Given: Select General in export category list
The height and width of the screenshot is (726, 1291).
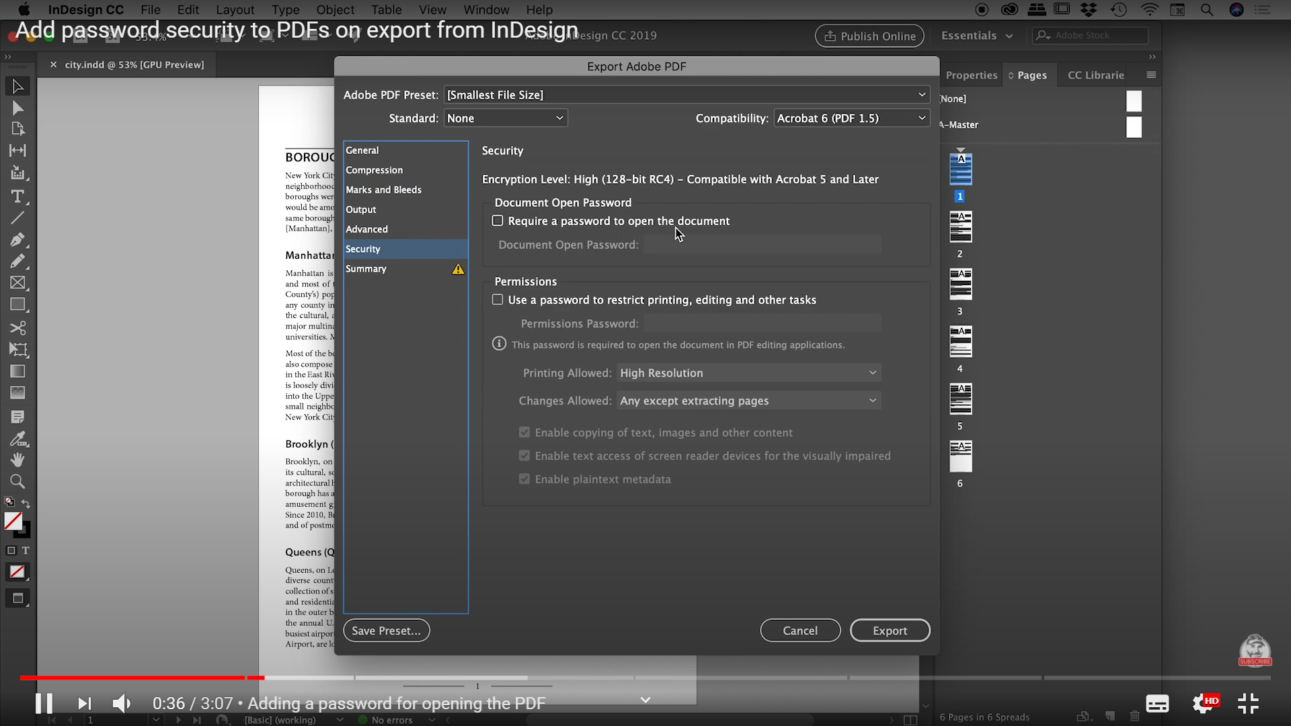Looking at the screenshot, I should [405, 151].
